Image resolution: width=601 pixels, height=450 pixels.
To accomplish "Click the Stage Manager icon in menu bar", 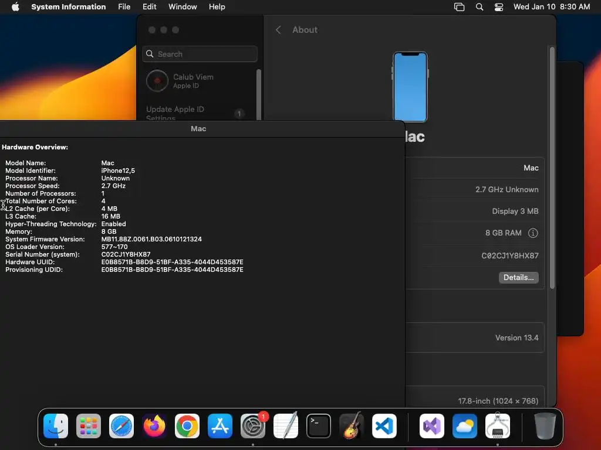I will tap(459, 6).
